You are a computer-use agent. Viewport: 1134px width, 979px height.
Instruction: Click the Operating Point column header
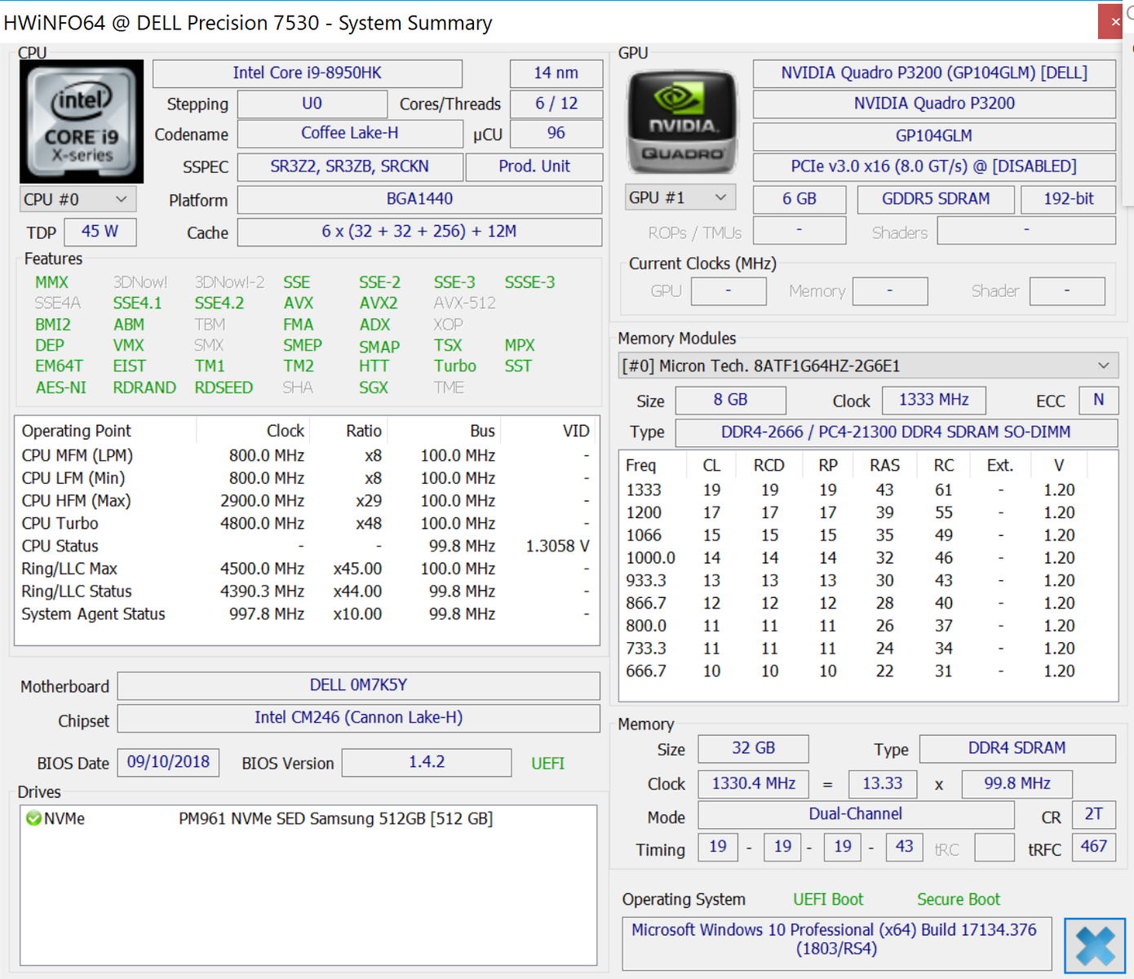pos(76,431)
